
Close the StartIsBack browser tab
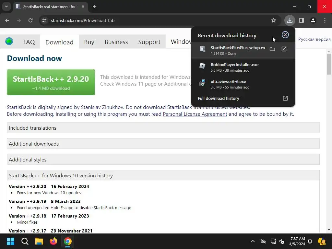coord(83,6)
